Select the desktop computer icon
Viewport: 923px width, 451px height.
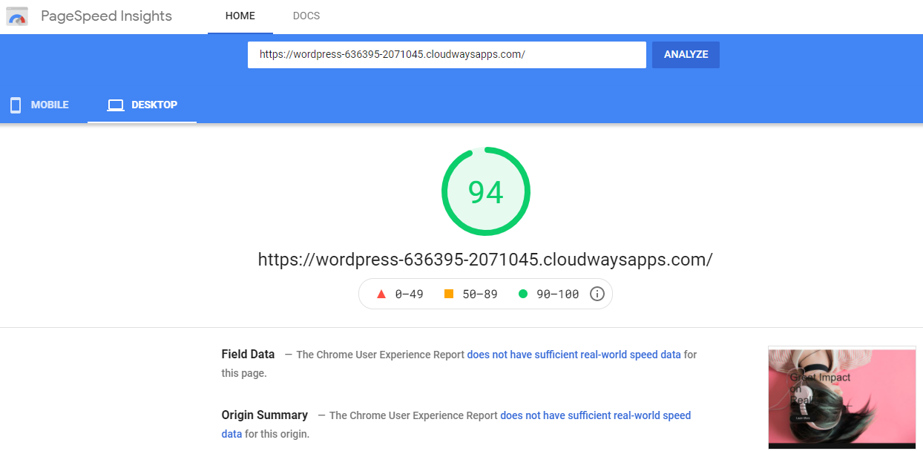pyautogui.click(x=116, y=105)
